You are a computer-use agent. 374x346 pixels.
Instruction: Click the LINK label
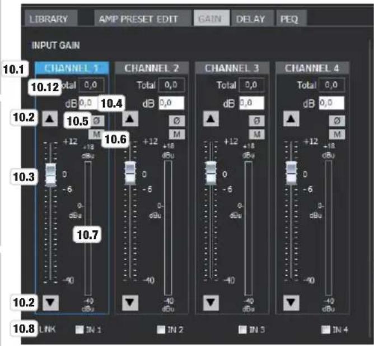pos(48,330)
